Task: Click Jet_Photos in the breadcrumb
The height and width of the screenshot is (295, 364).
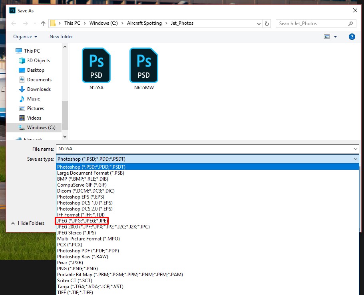Action: (x=182, y=23)
